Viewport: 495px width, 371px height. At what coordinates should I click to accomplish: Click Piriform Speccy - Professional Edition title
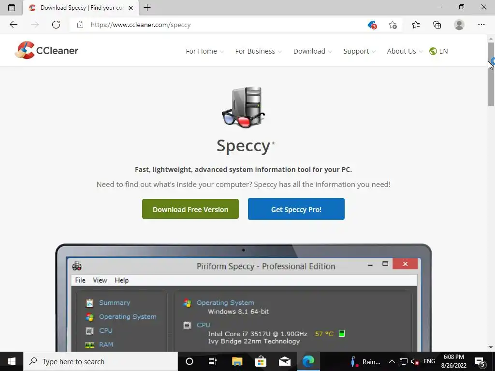click(x=266, y=266)
